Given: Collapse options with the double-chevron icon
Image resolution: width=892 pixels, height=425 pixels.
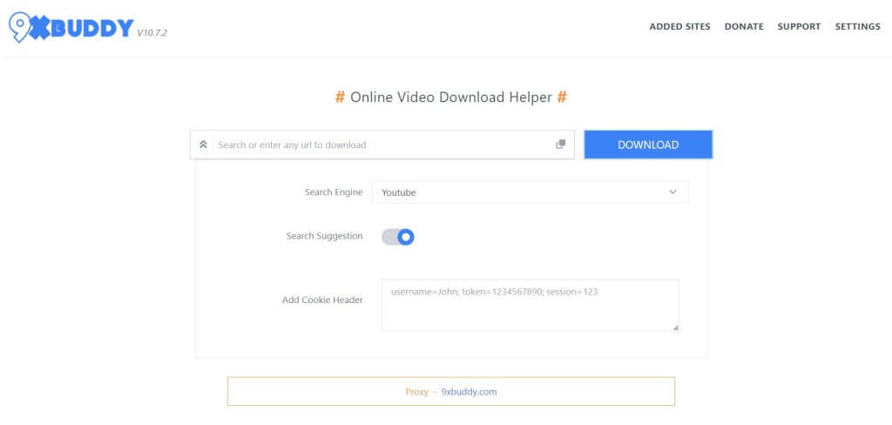Looking at the screenshot, I should click(x=203, y=145).
